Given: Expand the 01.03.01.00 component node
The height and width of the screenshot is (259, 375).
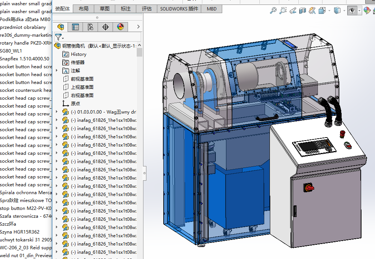Looking at the screenshot, I should click(57, 112).
